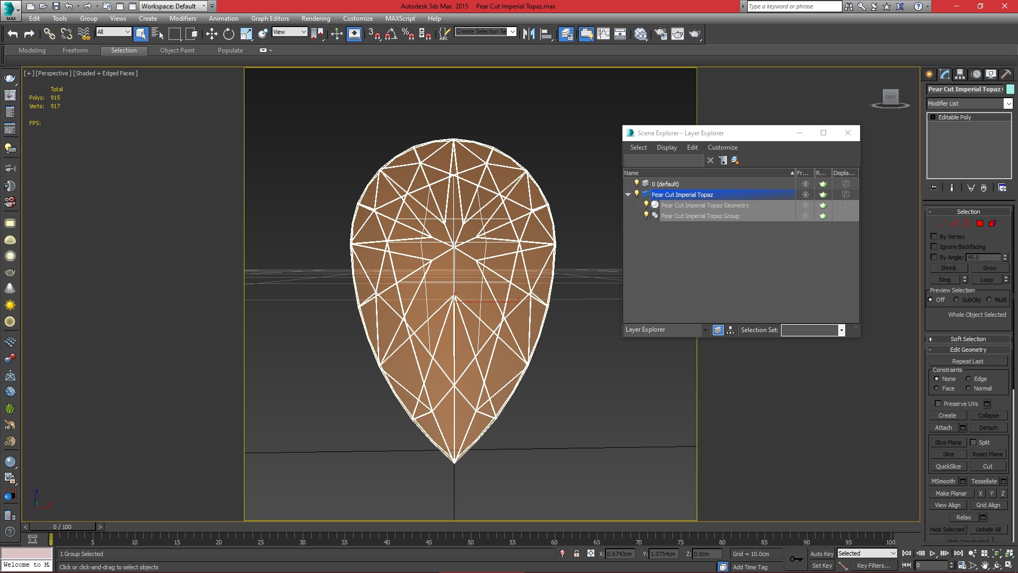Click the Tessellate button

pyautogui.click(x=984, y=481)
